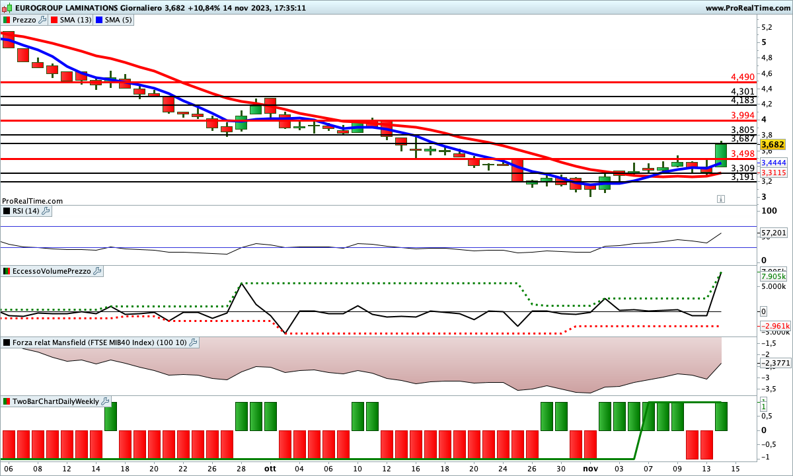Open the www.ProRealTime.com link
The image size is (793, 476).
click(747, 8)
